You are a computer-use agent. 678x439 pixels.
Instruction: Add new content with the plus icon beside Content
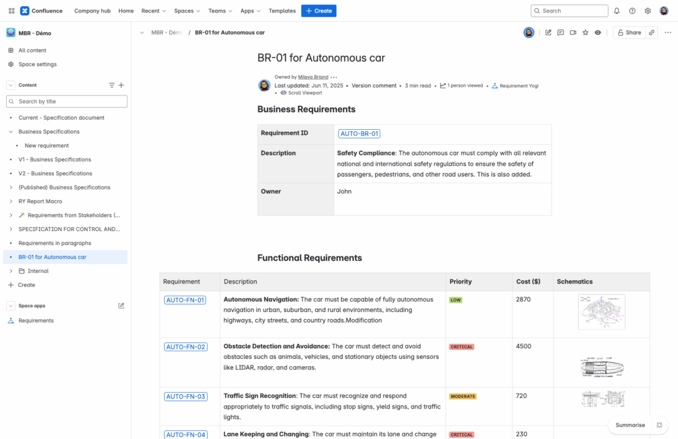click(121, 85)
